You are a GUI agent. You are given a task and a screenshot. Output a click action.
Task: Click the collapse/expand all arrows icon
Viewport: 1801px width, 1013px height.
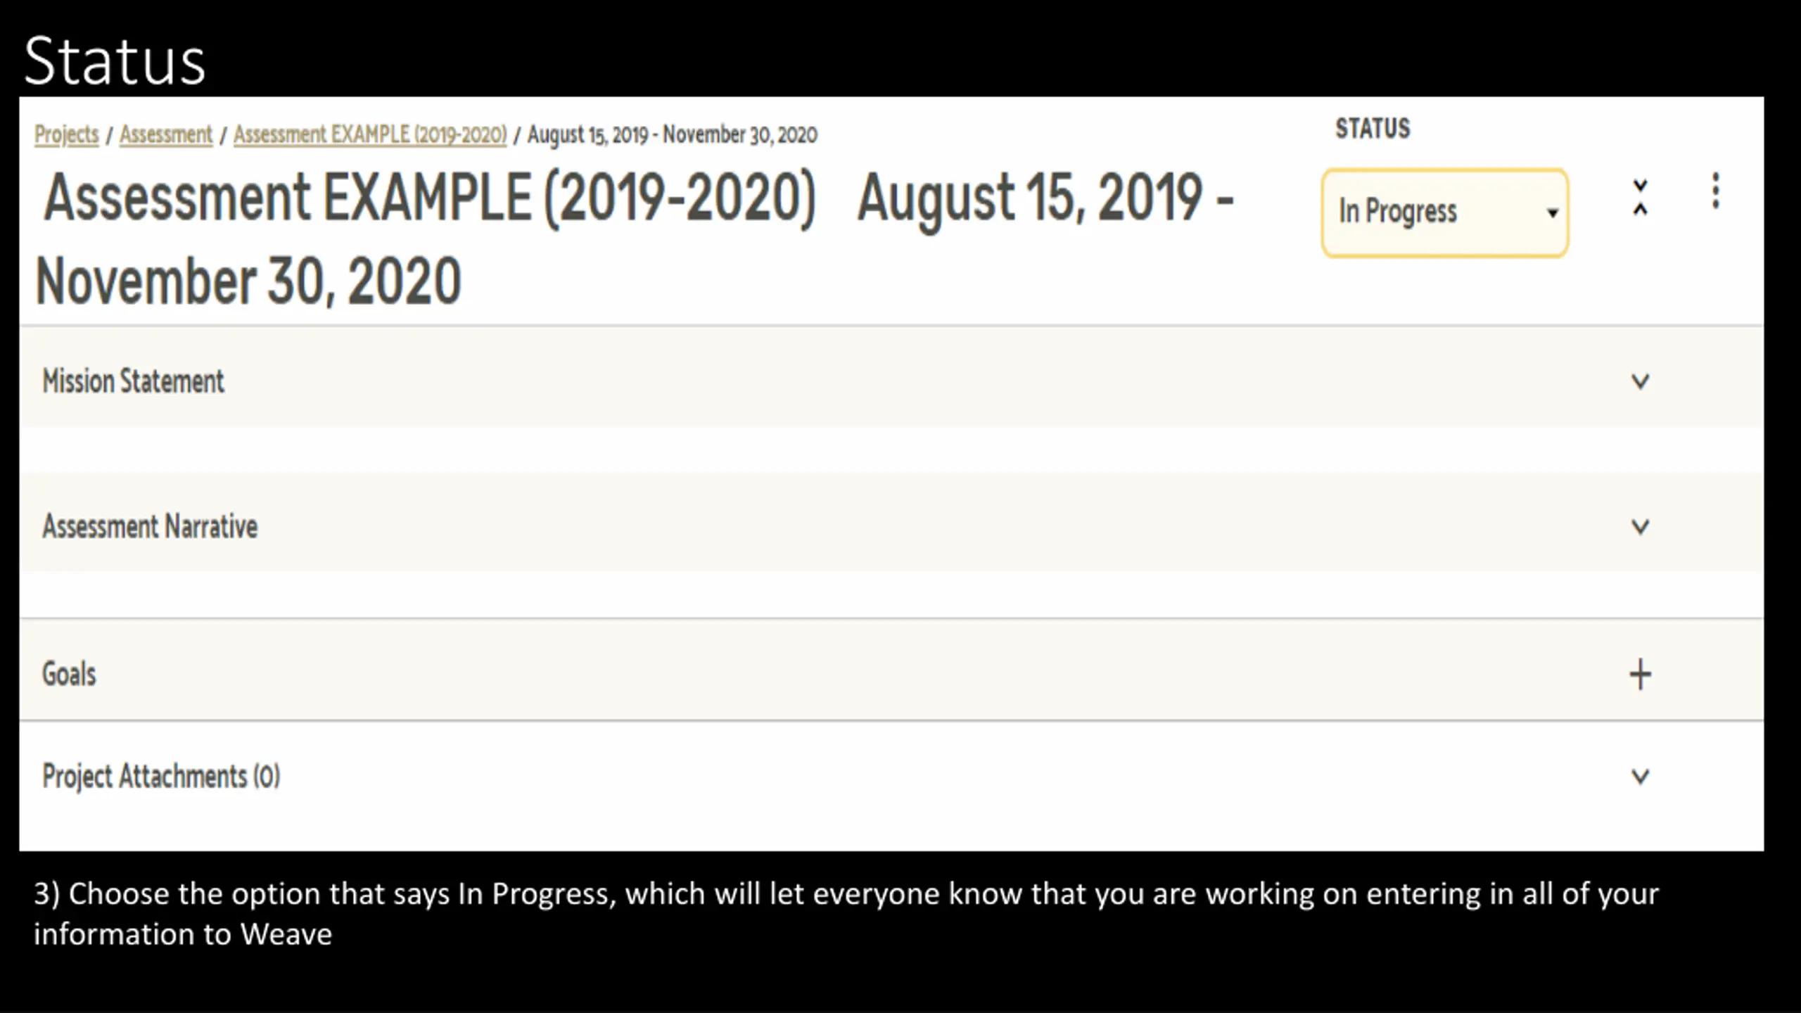click(1640, 197)
